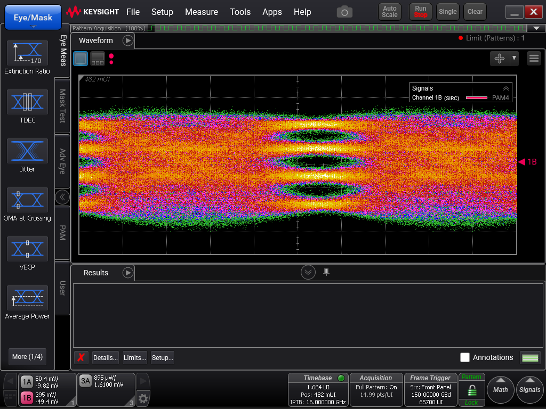Select the TDEC measurement icon
Screen dimensions: 546x409
coord(27,102)
